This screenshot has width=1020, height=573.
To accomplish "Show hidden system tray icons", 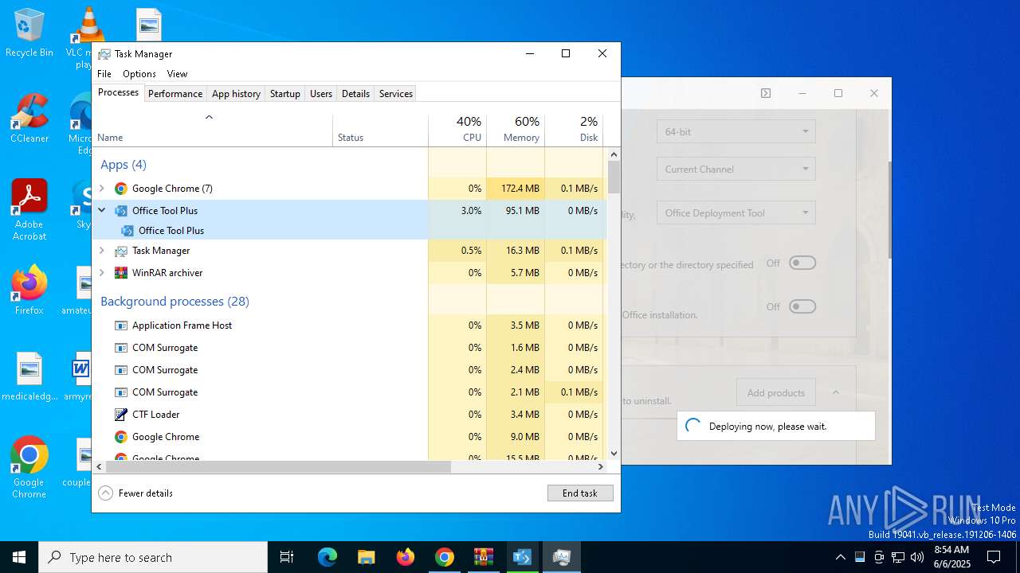I will click(x=840, y=557).
